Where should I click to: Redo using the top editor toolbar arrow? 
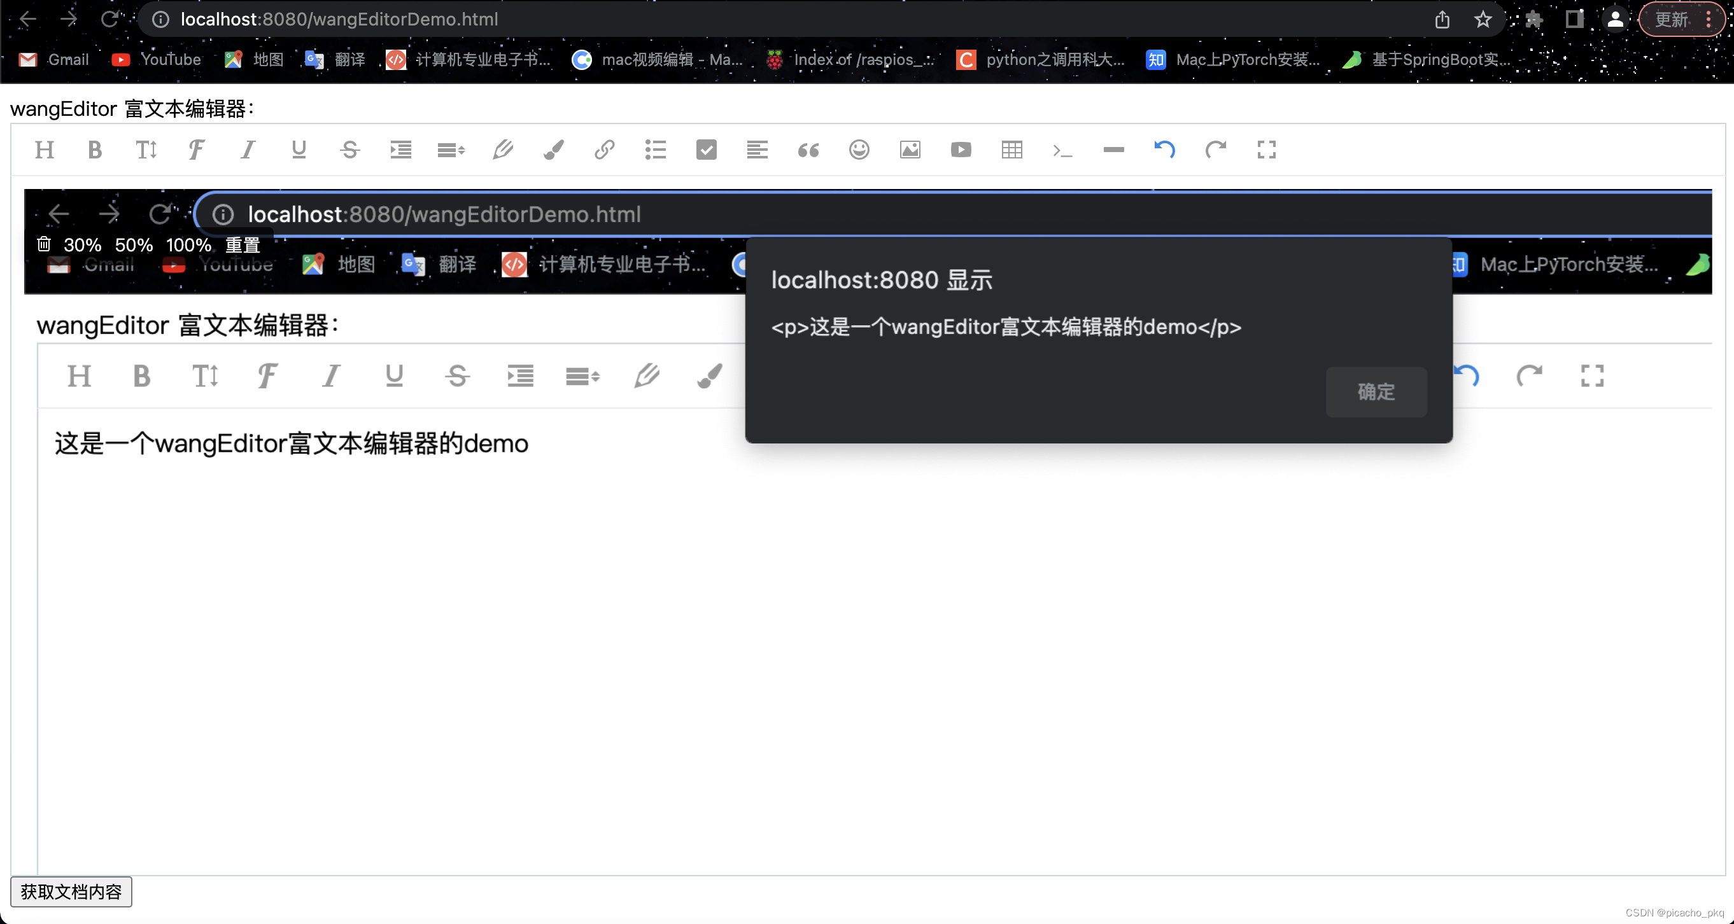[1216, 150]
